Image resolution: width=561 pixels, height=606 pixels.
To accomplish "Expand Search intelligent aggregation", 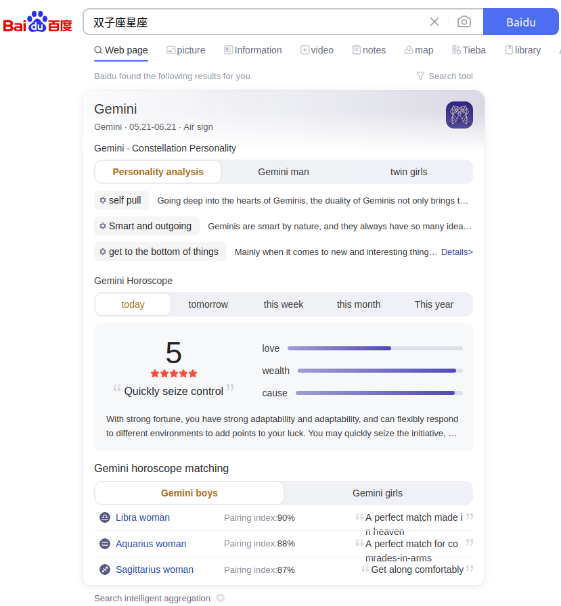I will 220,598.
